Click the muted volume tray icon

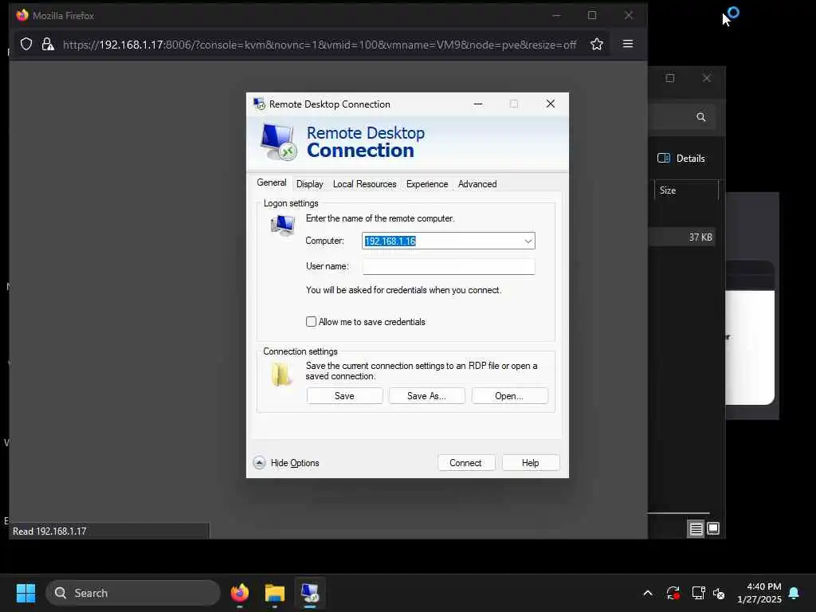(x=719, y=593)
